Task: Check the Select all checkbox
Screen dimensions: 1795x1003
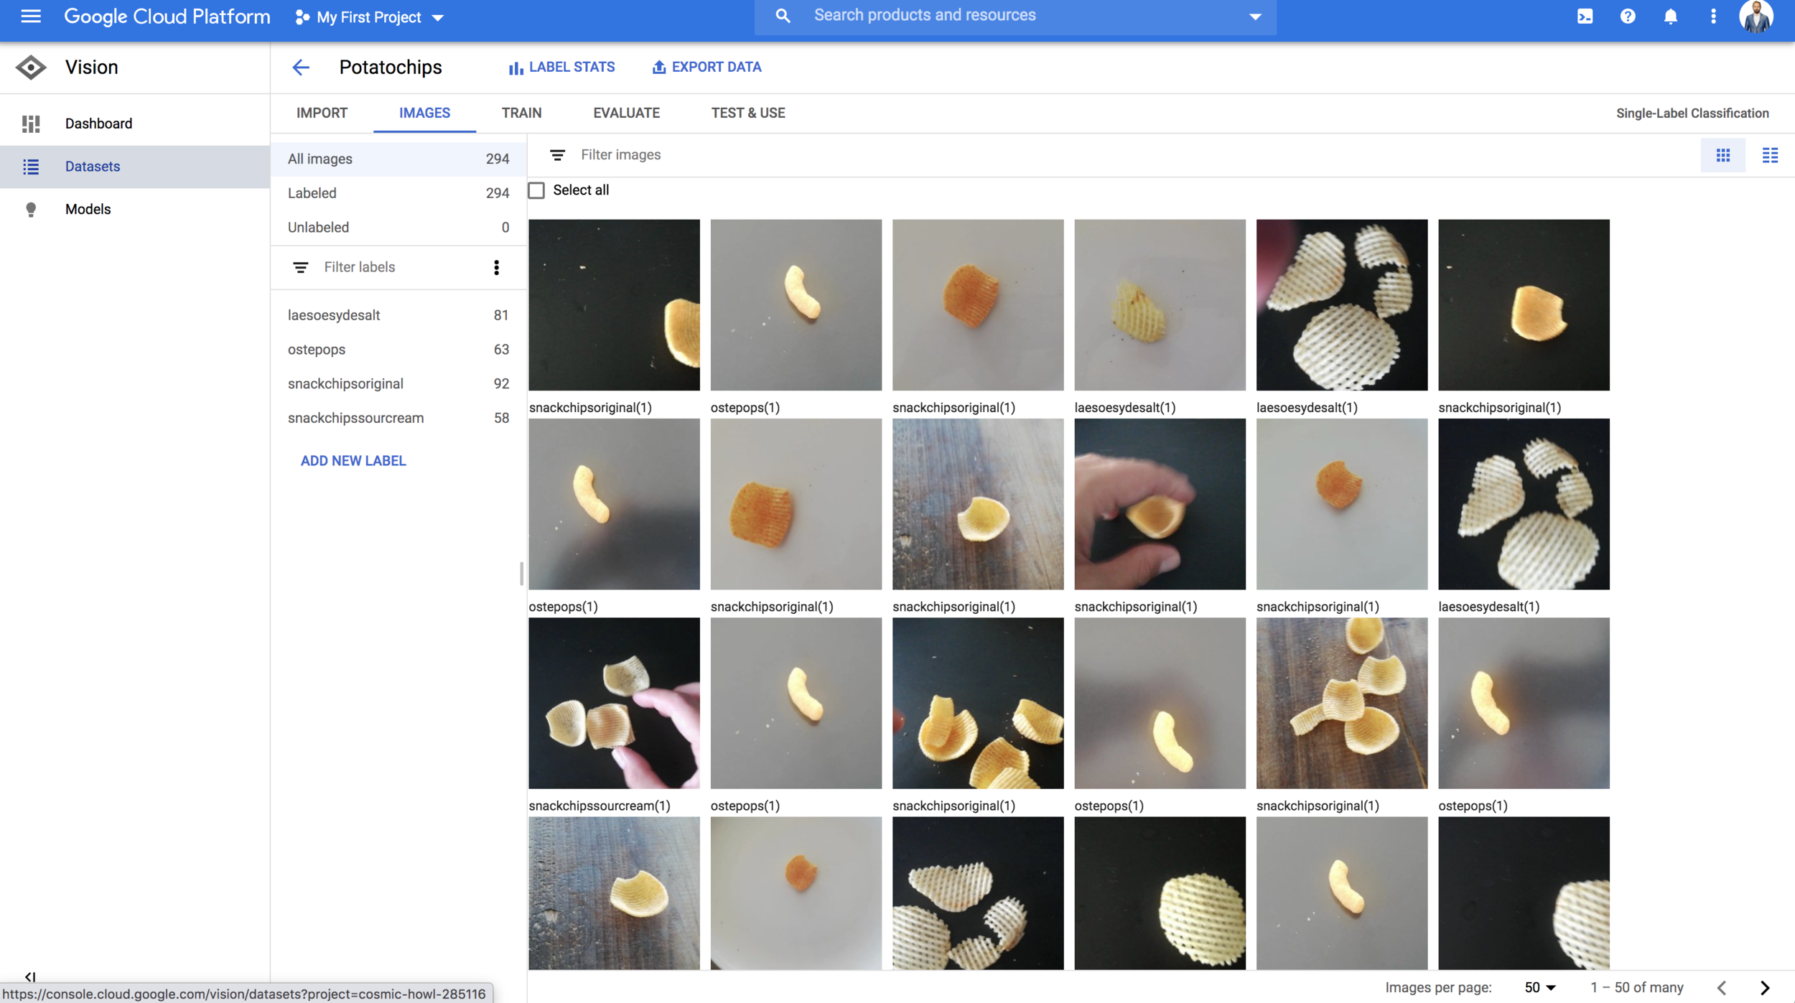Action: click(x=536, y=190)
